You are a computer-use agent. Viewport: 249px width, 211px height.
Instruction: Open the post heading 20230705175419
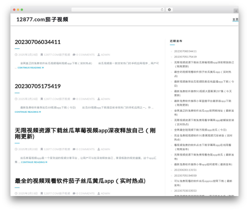(x=38, y=86)
